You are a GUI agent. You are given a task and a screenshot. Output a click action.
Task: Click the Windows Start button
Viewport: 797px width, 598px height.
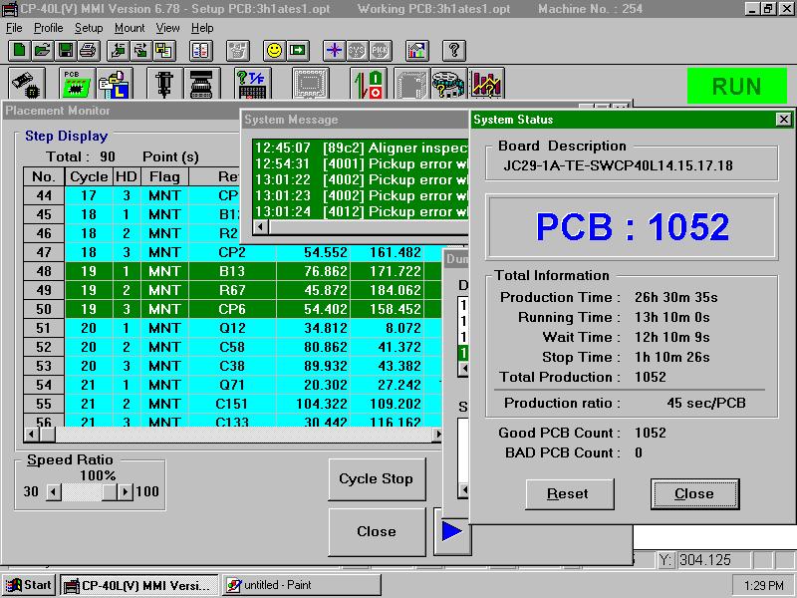(30, 585)
